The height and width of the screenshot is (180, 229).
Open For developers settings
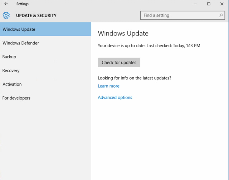coord(45,98)
